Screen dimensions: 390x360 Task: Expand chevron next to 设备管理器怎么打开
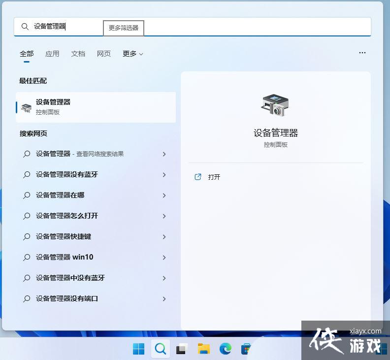tap(164, 216)
